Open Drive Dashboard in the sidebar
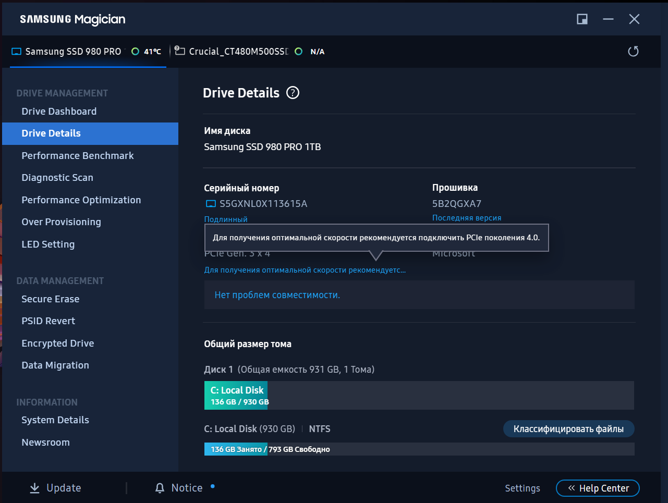668x503 pixels. (59, 111)
